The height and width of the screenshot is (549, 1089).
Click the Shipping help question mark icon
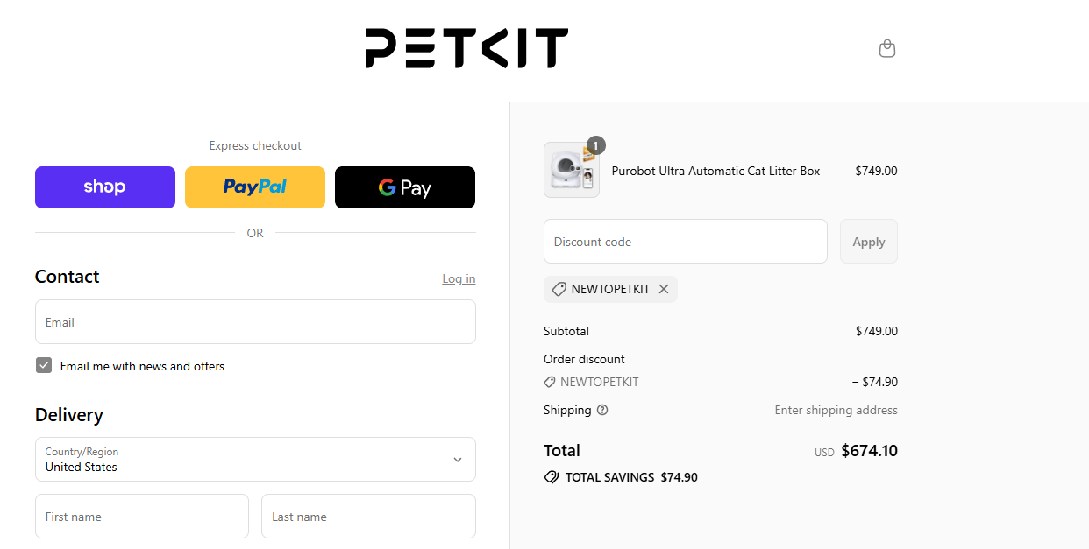(602, 410)
